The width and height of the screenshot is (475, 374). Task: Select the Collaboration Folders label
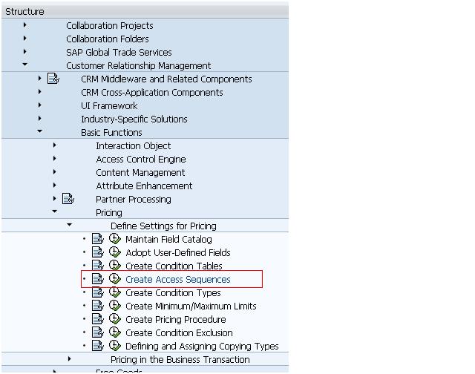[108, 39]
